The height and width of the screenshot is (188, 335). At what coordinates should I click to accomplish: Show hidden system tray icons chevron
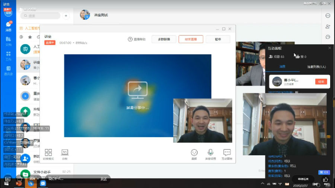tap(262, 184)
